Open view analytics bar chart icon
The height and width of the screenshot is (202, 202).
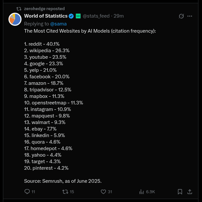point(142,192)
